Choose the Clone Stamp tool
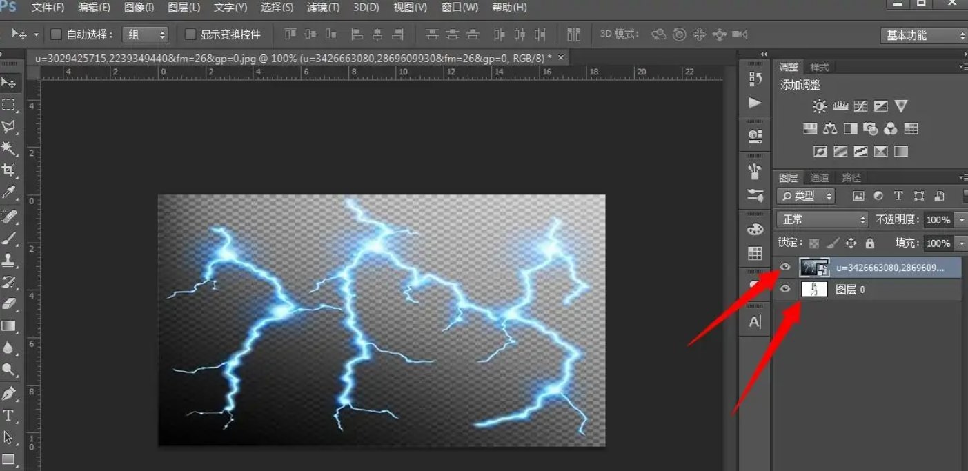Viewport: 968px width, 471px height. click(x=8, y=260)
